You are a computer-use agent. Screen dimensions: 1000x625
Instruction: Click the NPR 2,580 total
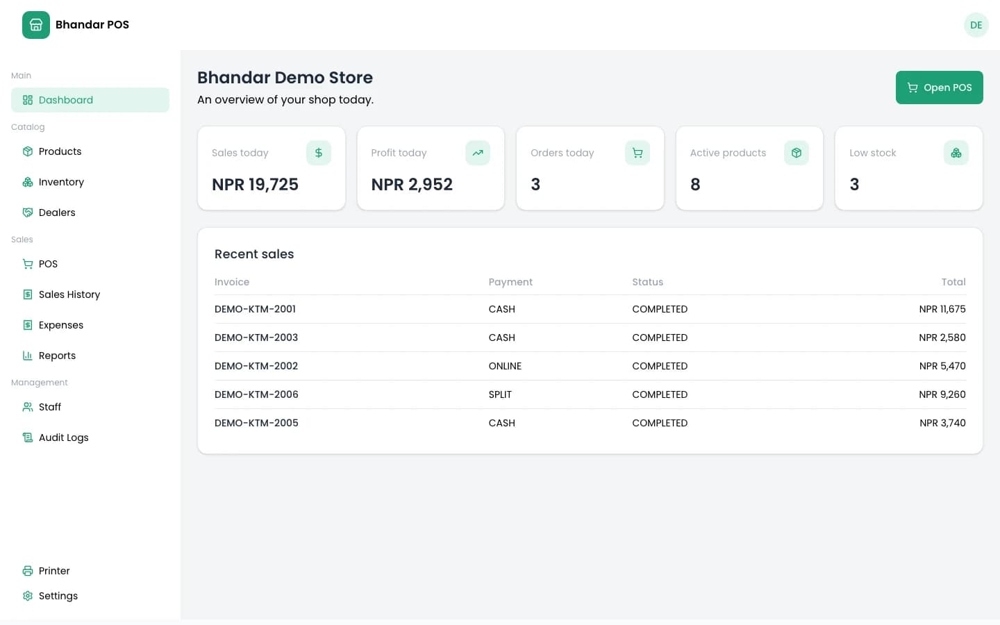[x=942, y=337]
